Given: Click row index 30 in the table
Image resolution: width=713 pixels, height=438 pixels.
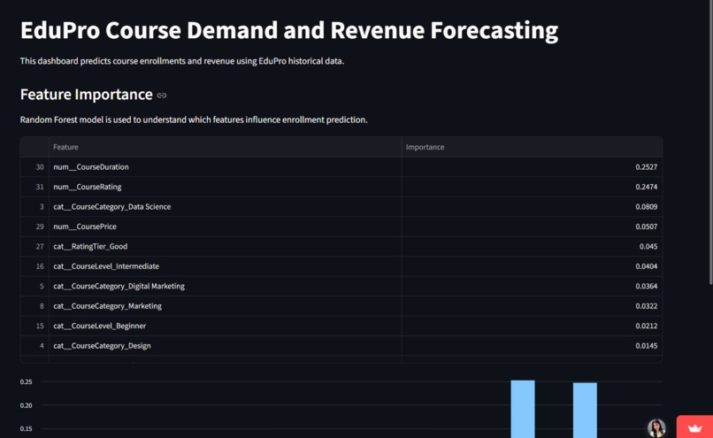Looking at the screenshot, I should [x=40, y=167].
